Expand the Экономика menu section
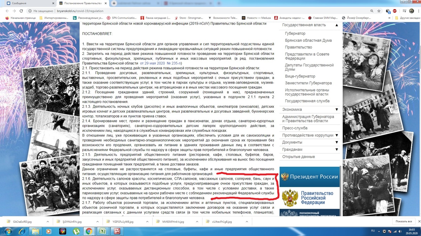This screenshot has height=236, width=421. (x=337, y=109)
